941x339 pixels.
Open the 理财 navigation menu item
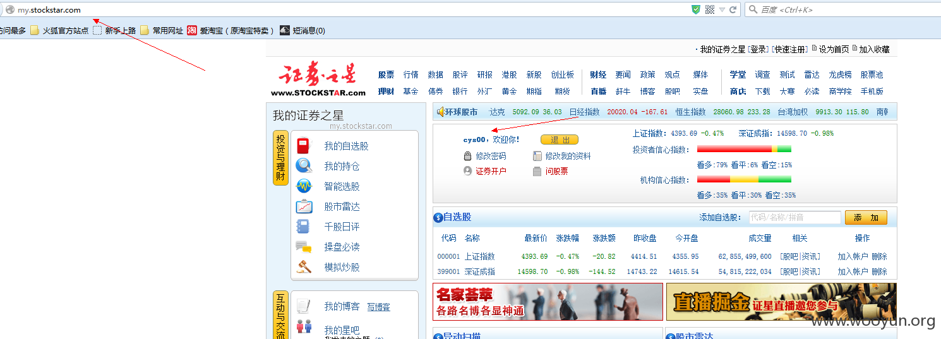pos(386,91)
